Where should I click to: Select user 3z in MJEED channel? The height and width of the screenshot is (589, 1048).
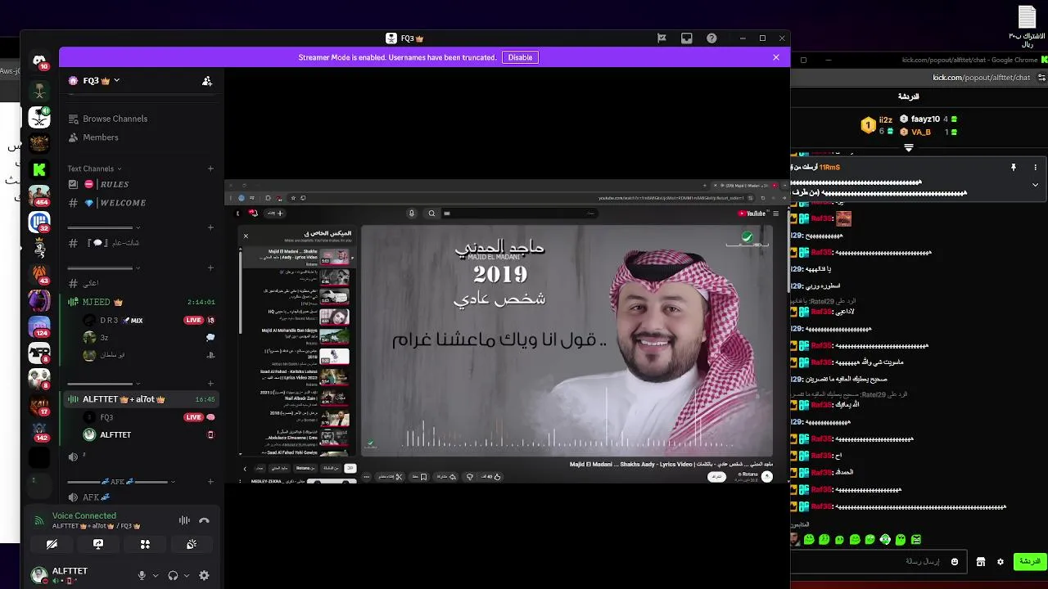pos(149,337)
